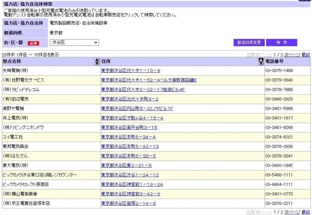Select the store name ビックカメラセレクト原宿店
This screenshot has height=215, width=312.
[x=25, y=184]
